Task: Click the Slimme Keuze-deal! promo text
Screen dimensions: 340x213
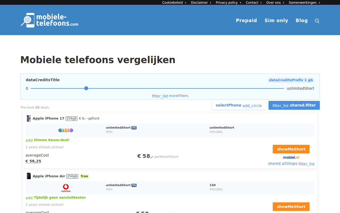Action: (x=52, y=140)
